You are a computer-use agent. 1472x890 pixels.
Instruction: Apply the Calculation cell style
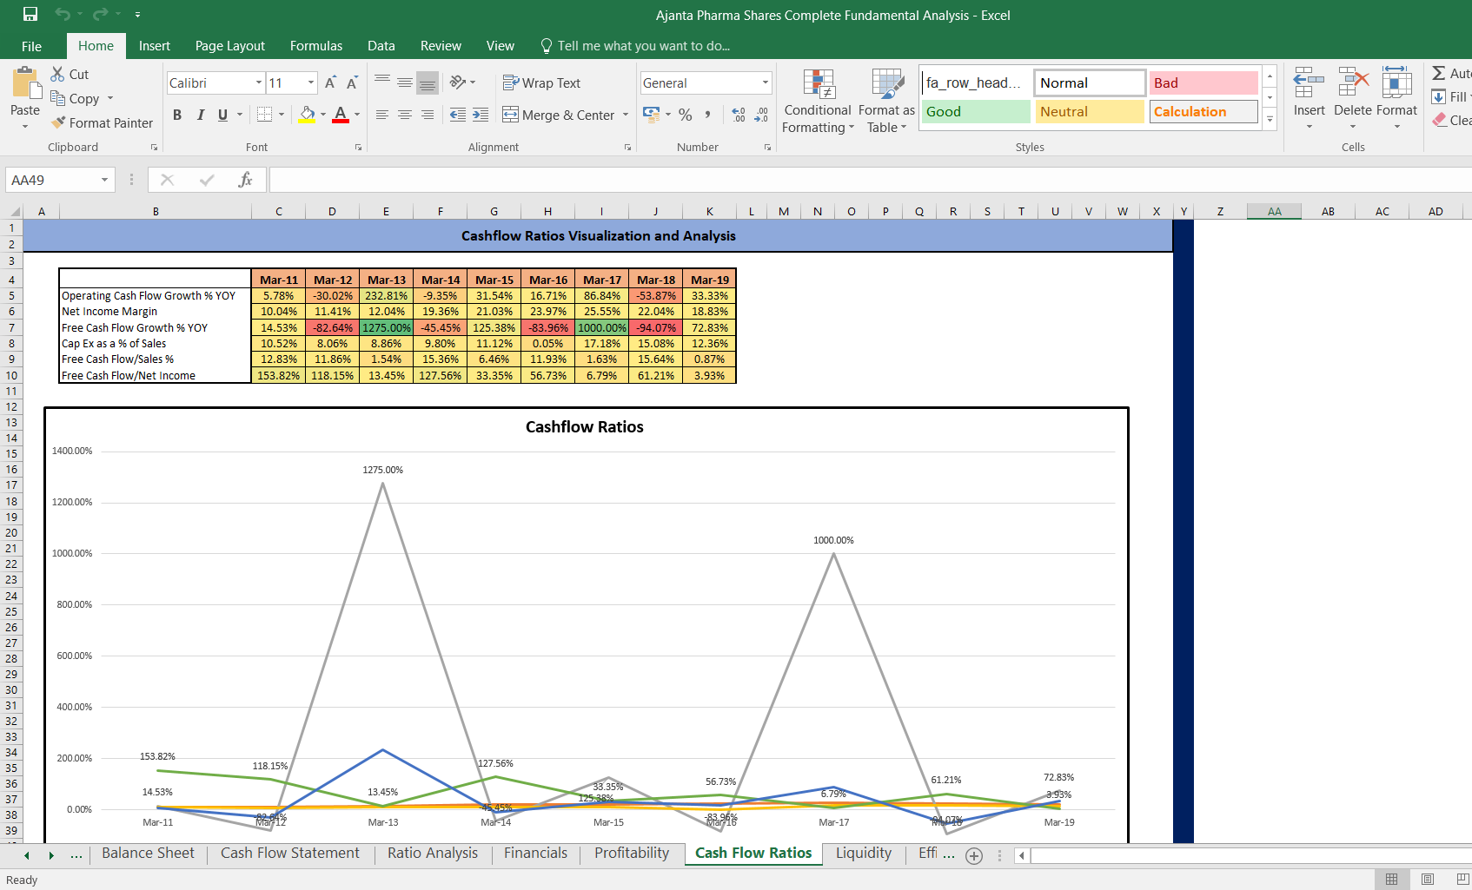1203,111
